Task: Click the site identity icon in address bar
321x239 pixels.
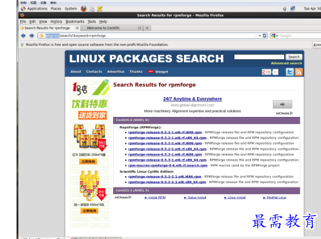Action: click(41, 36)
